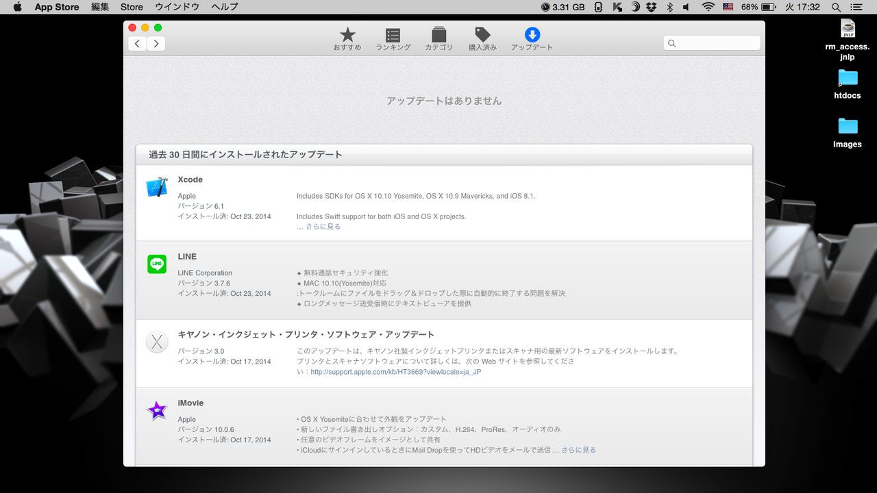The width and height of the screenshot is (877, 493).
Task: Click the LINE Corporation developer name
Action: 205,273
